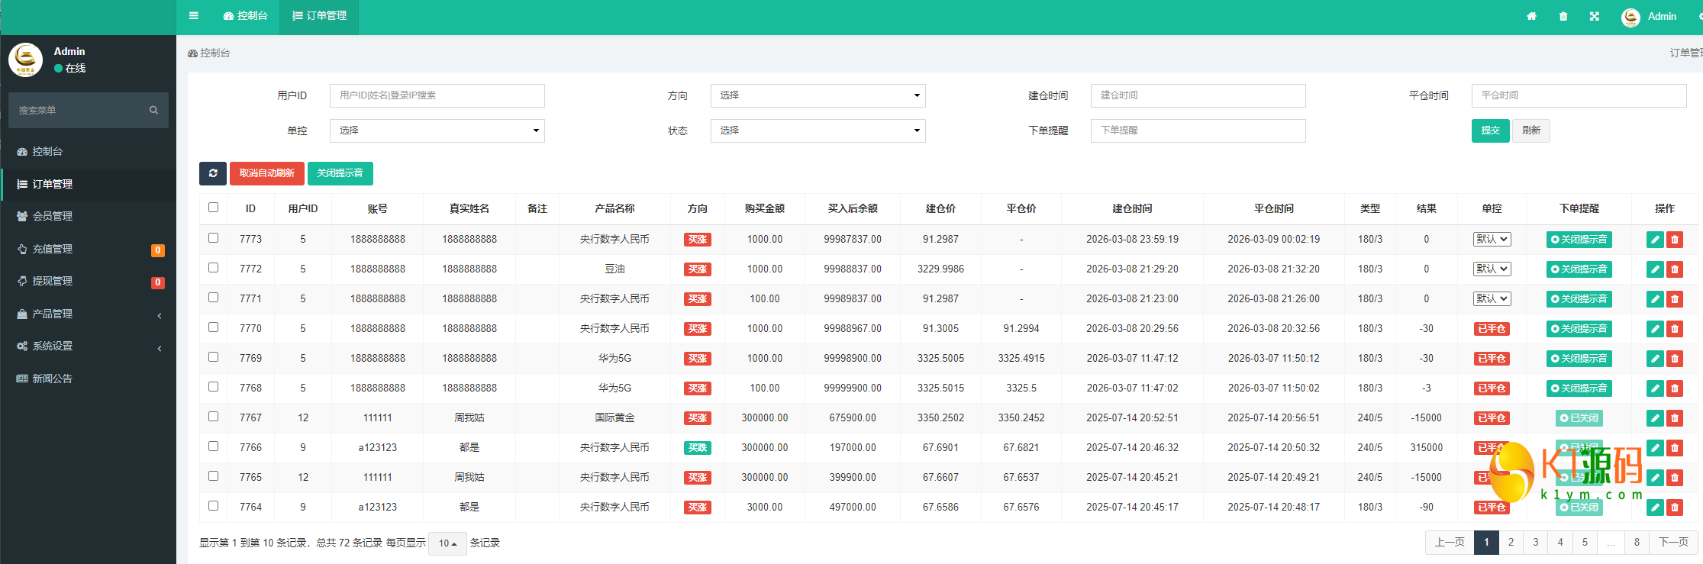The image size is (1703, 564).
Task: Delete order 7764 with trash icon
Action: pyautogui.click(x=1675, y=508)
